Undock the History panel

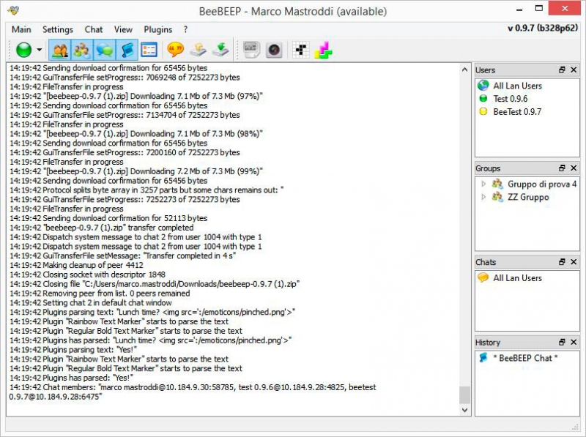[x=562, y=342]
